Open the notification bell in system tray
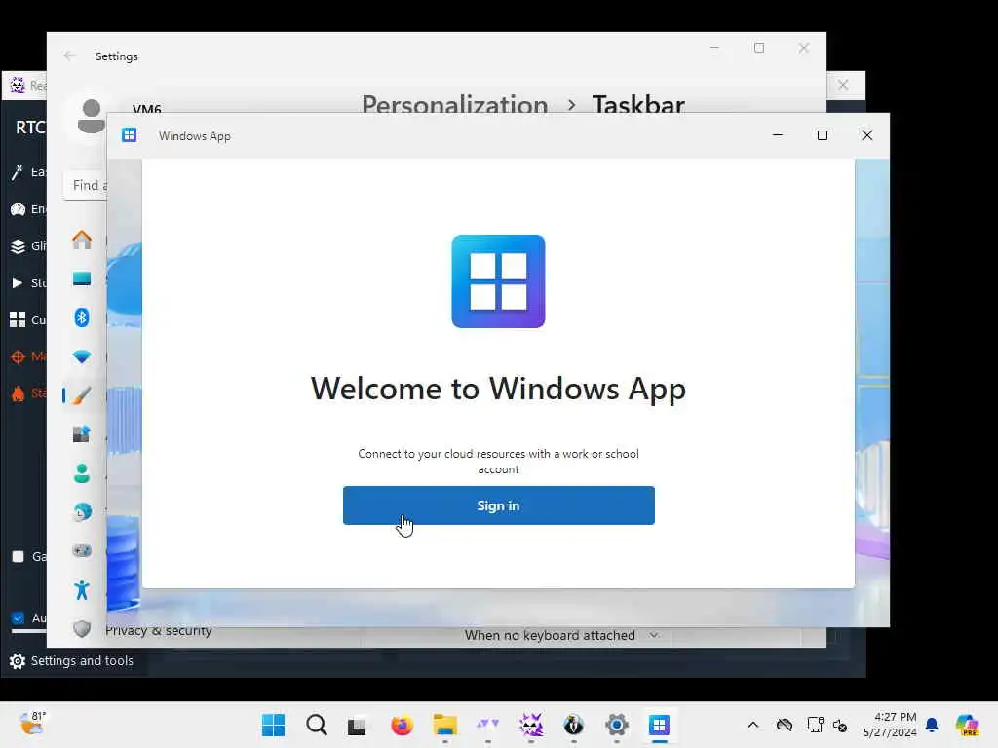The image size is (998, 748). pyautogui.click(x=932, y=725)
